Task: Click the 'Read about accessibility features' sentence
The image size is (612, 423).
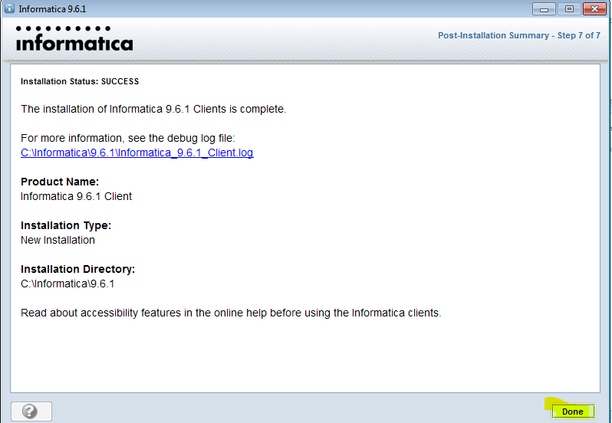Action: tap(231, 313)
